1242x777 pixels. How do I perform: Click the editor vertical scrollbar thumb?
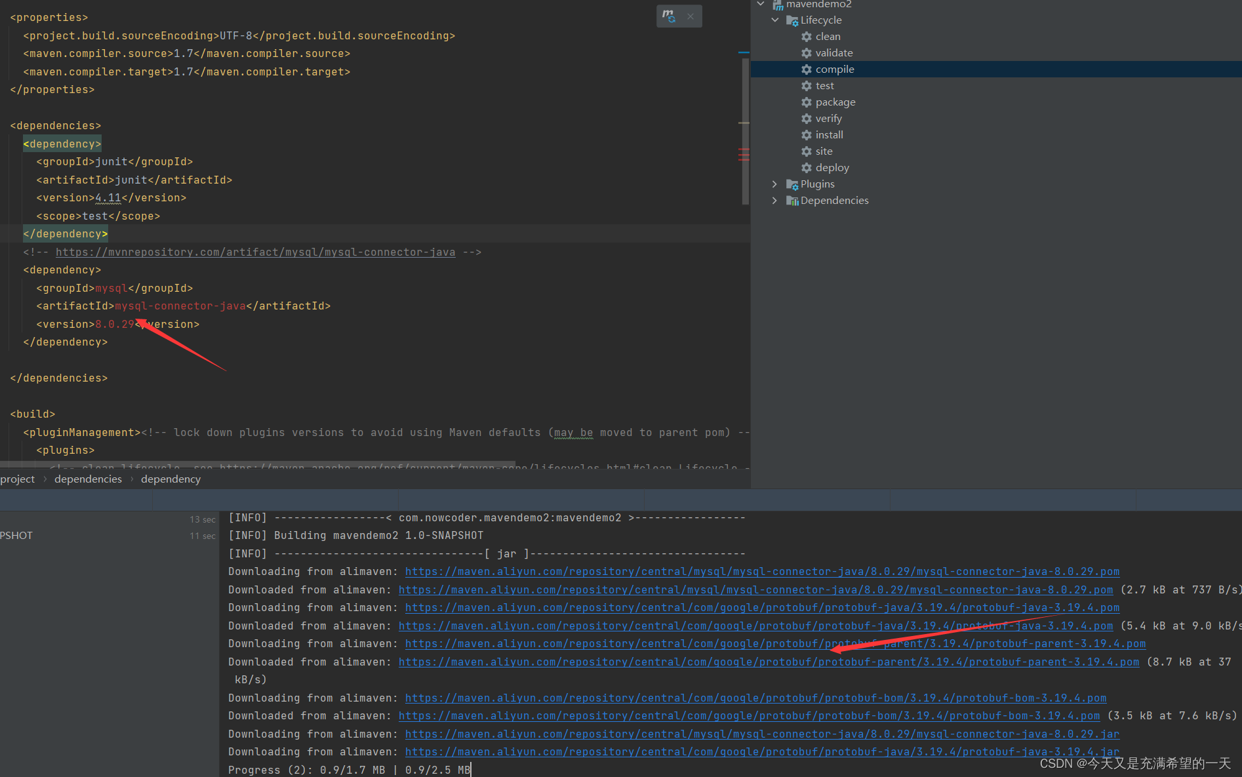pyautogui.click(x=746, y=131)
